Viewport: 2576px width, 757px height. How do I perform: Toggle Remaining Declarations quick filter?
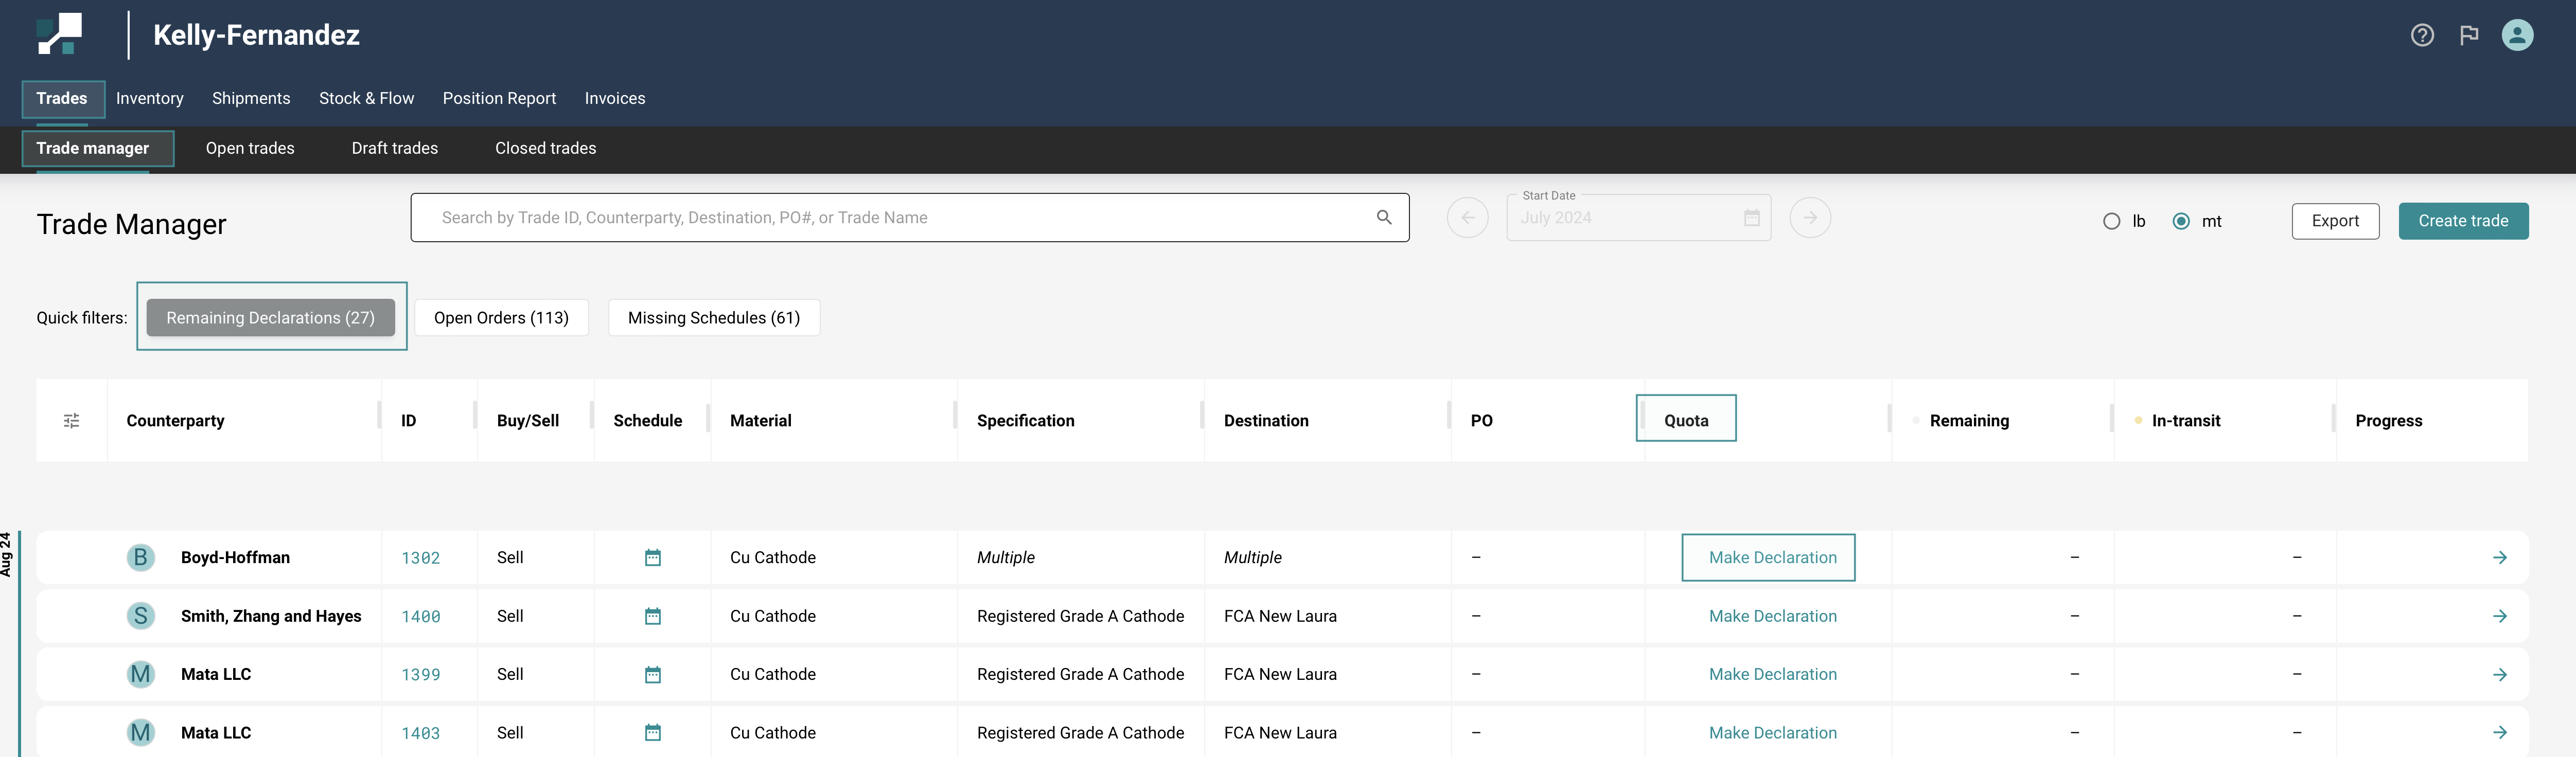[270, 318]
